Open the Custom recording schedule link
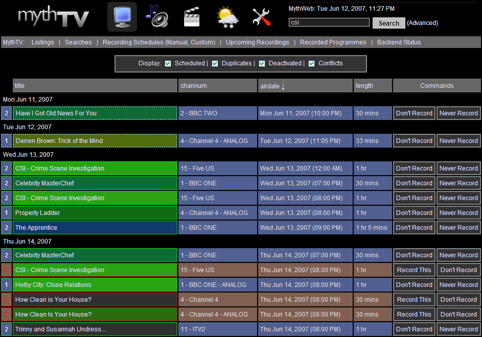Screen dimensions: 482x337 pos(202,42)
